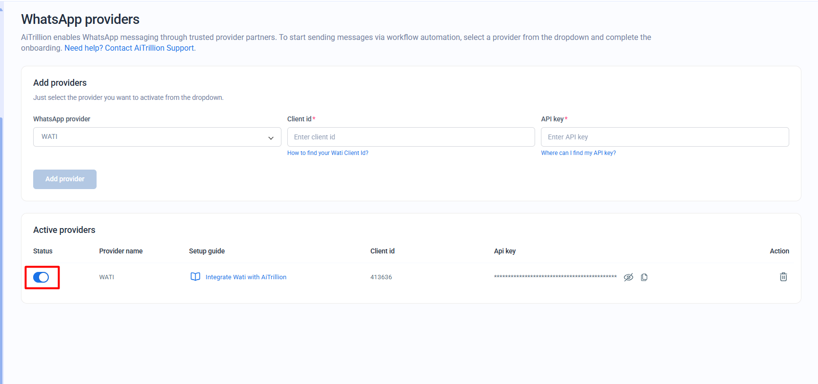Contact AiTrillion Support via help link
Image resolution: width=818 pixels, height=384 pixels.
point(130,48)
